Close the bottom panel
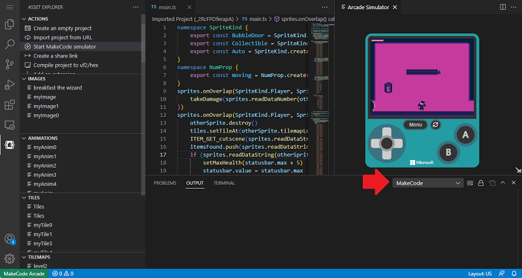The height and width of the screenshot is (278, 522). [514, 183]
